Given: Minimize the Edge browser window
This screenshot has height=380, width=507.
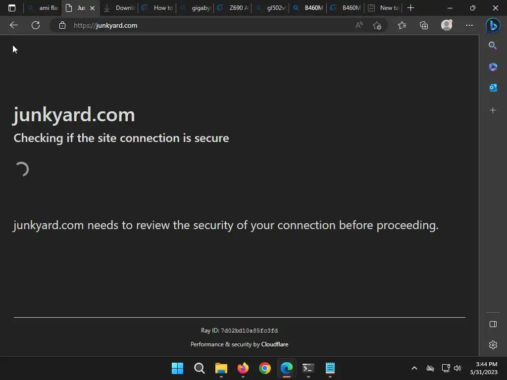Looking at the screenshot, I should click(x=450, y=8).
